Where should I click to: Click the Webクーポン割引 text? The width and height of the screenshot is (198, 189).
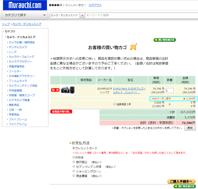coord(161,99)
